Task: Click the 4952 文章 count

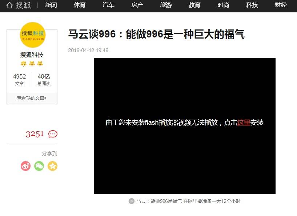Action: (19, 80)
